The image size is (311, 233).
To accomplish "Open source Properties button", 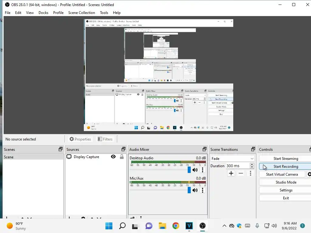I will [80, 139].
